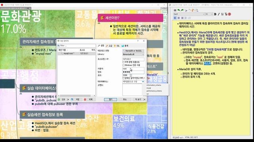
Task: Open the Library libmariadb.dll dropdown
Action: coord(133,54)
